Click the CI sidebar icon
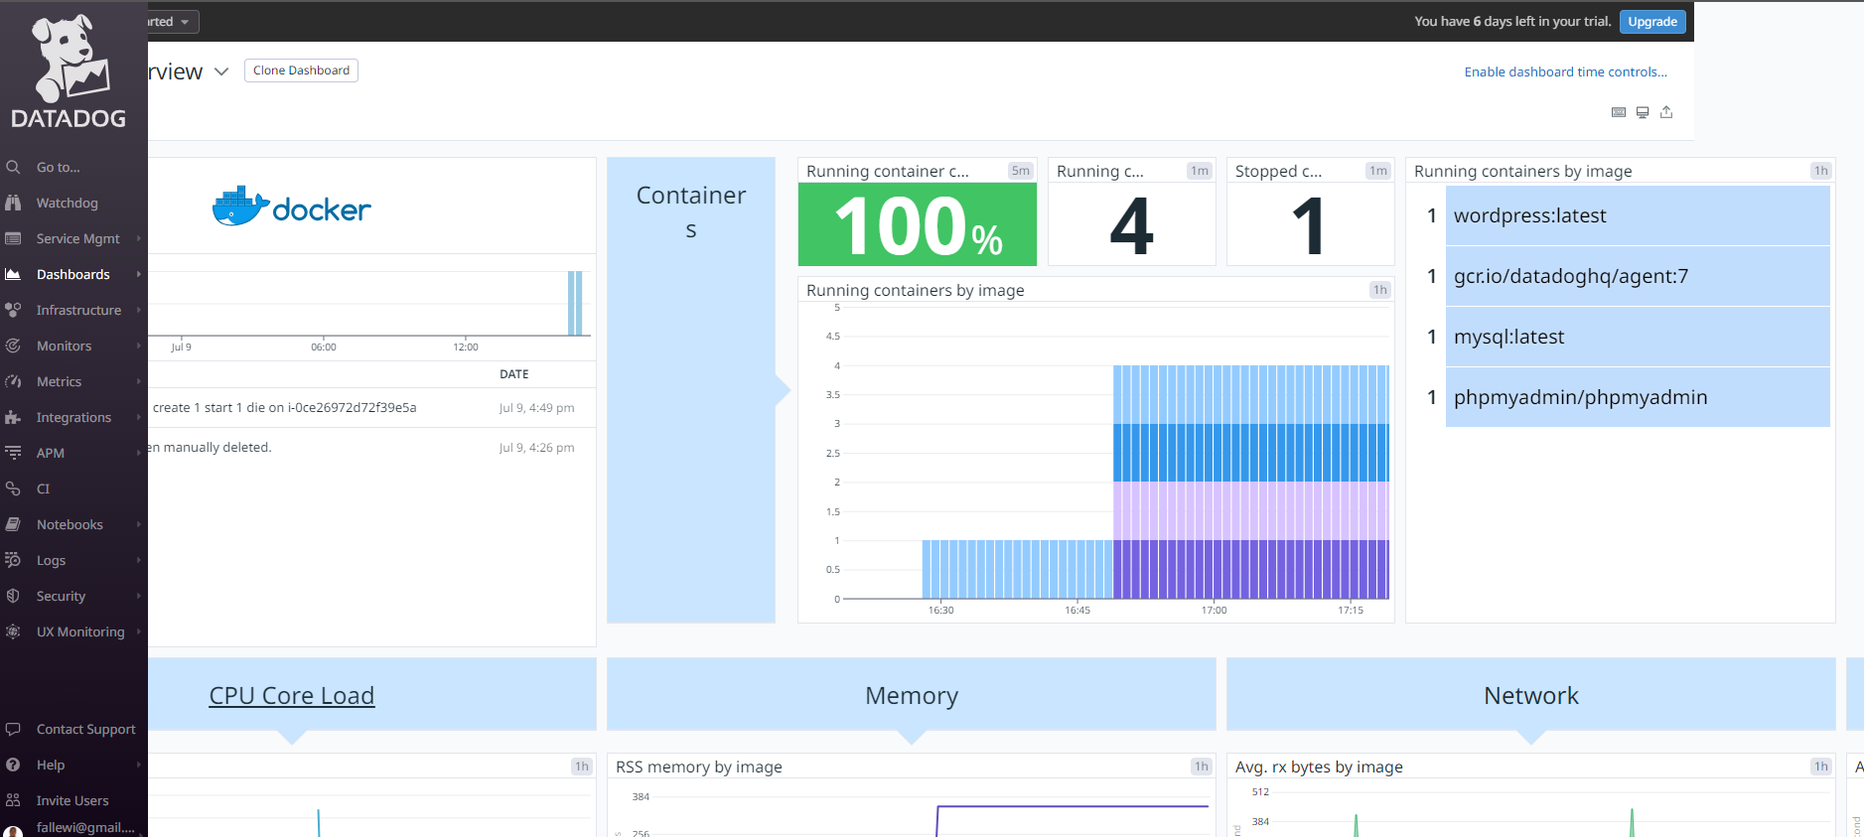Viewport: 1864px width, 837px height. 13,488
